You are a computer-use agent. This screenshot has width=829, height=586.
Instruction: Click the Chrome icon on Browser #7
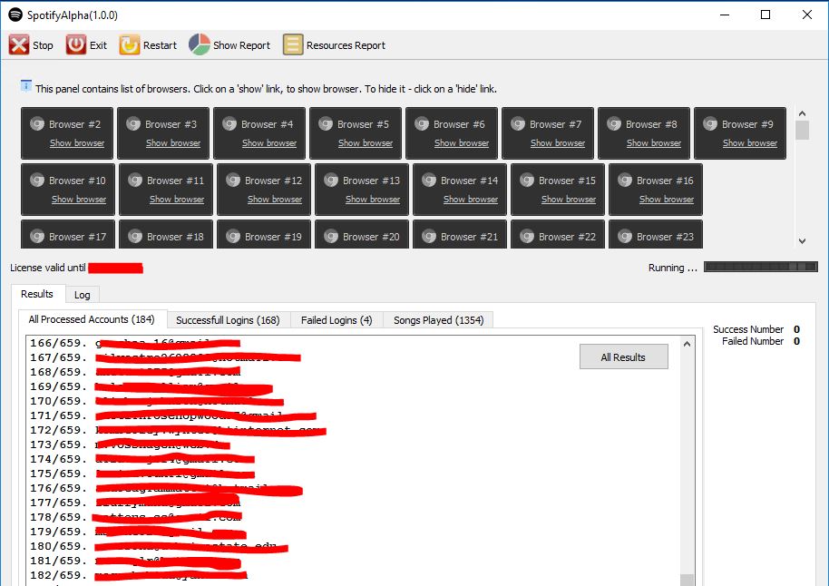point(518,123)
